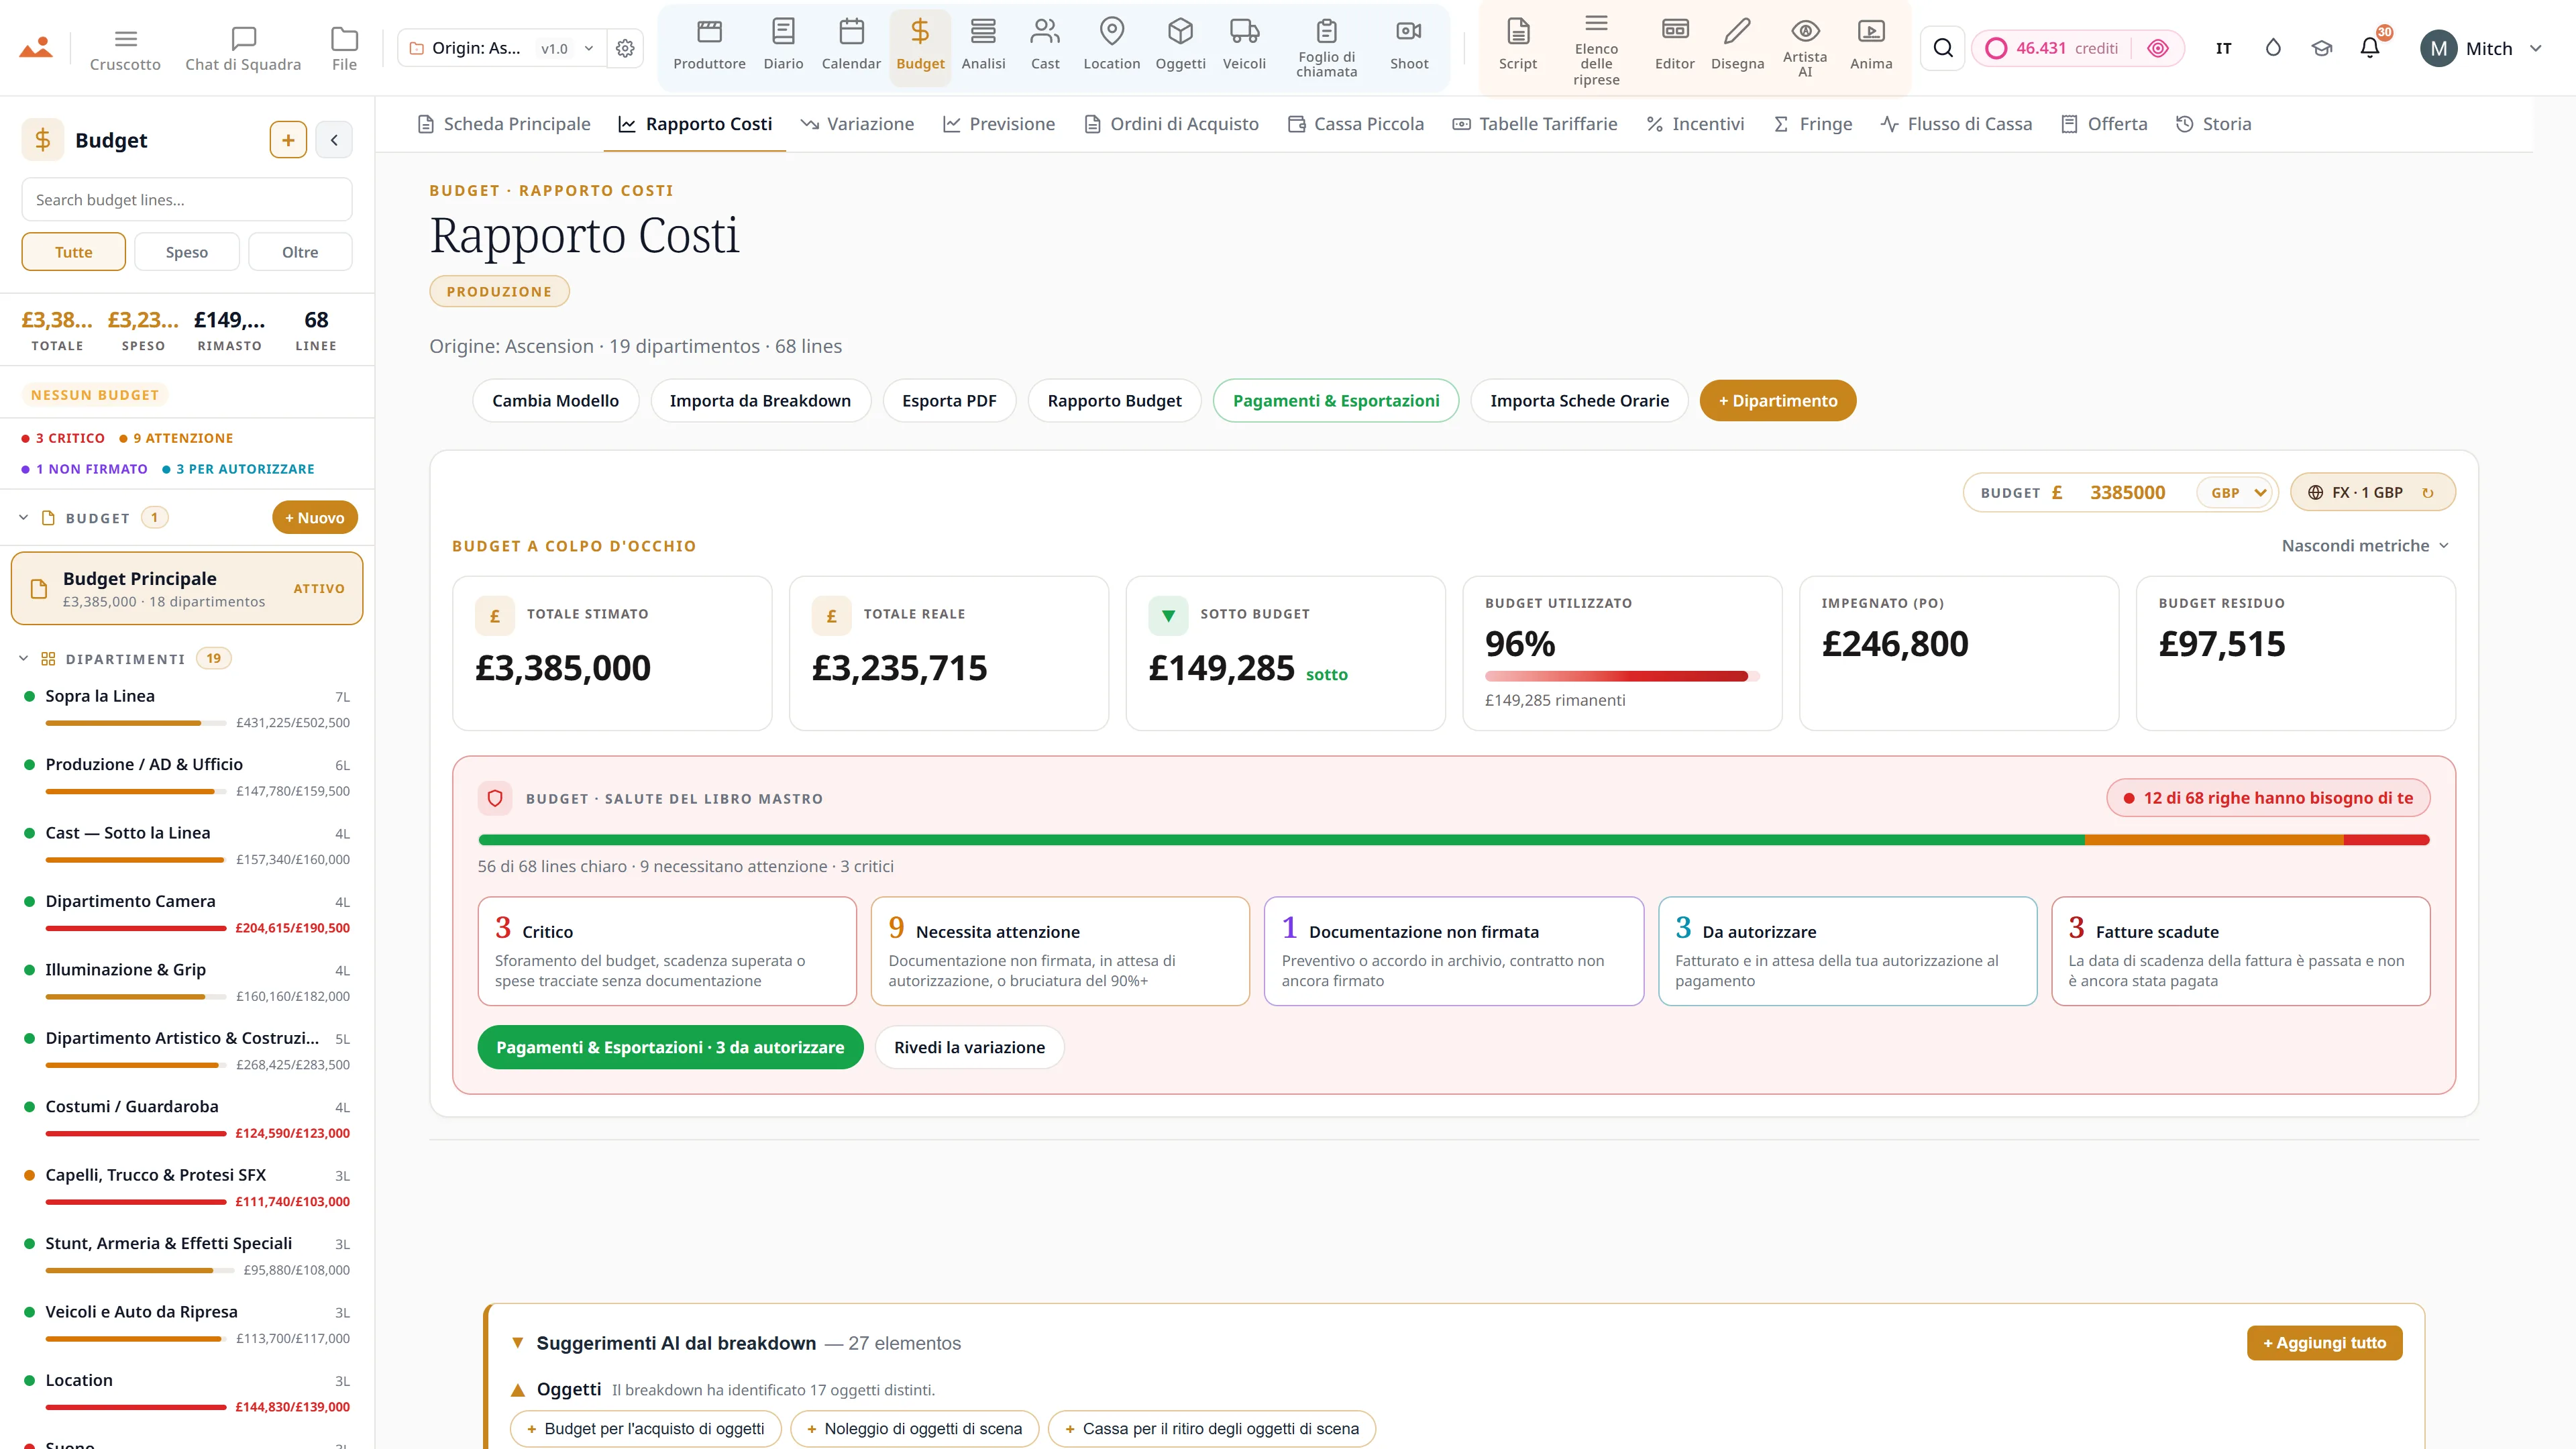The height and width of the screenshot is (1449, 2576).
Task: Click the search magnifier icon
Action: point(1943,48)
